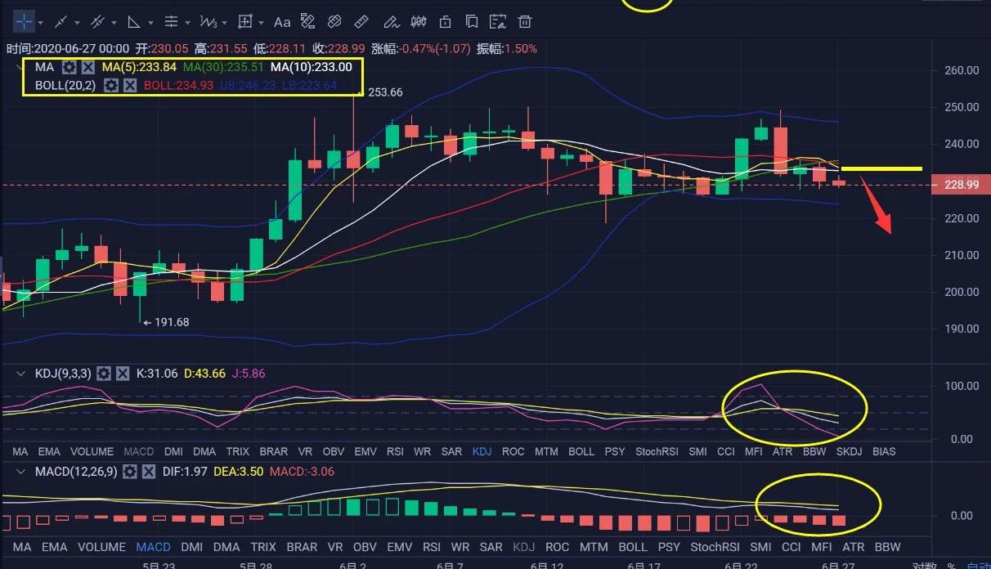Close the MACD indicator with X

point(149,472)
